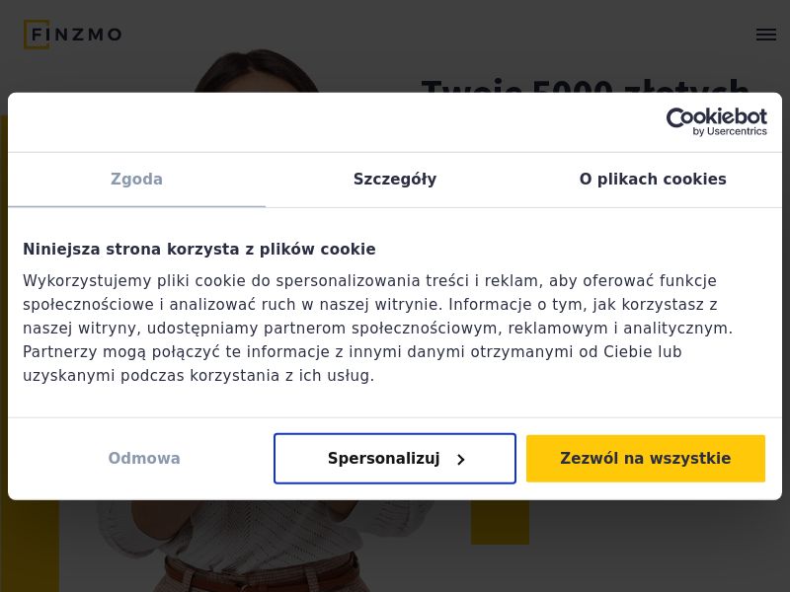
Task: Click the Finzmo logo
Action: 72,35
